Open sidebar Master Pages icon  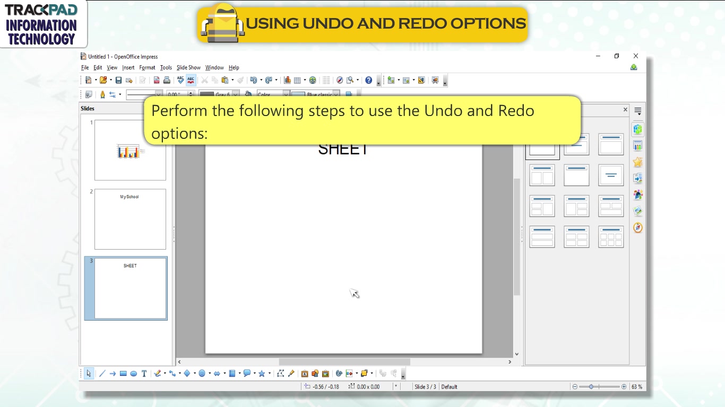coord(638,146)
